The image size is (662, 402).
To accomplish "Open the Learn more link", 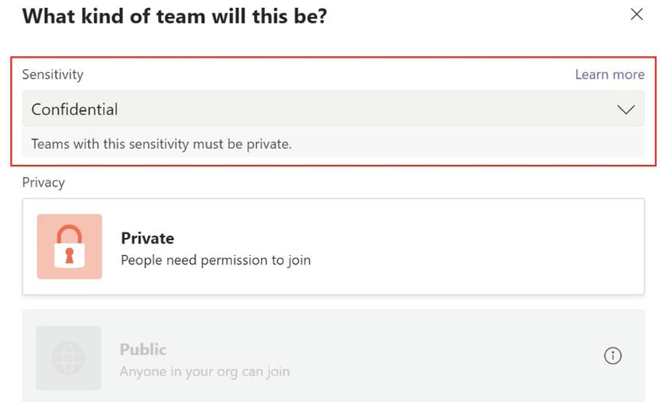I will [610, 75].
